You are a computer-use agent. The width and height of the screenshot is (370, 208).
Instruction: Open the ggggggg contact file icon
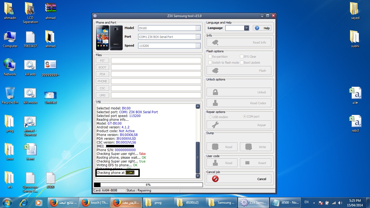click(50, 68)
